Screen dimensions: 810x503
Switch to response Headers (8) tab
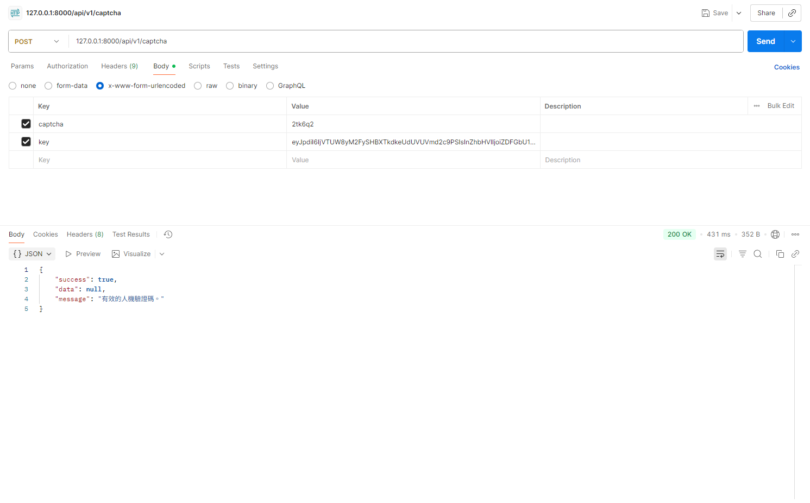tap(85, 234)
